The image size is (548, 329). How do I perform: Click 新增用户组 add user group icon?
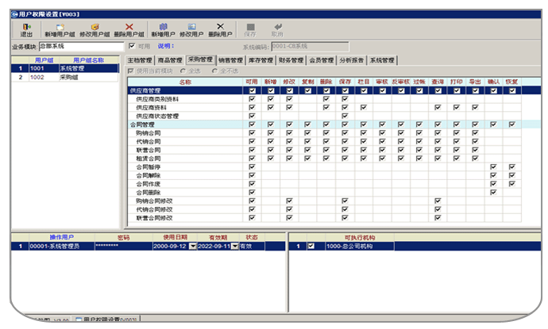(60, 29)
